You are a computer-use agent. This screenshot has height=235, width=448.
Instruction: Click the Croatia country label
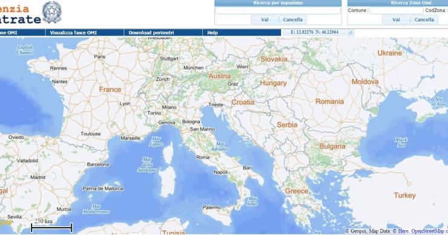pos(243,102)
